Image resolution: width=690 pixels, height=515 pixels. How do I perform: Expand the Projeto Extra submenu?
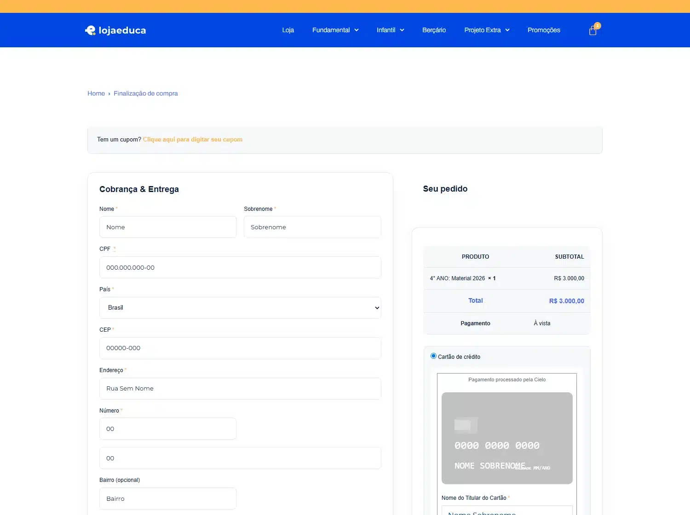pyautogui.click(x=487, y=30)
